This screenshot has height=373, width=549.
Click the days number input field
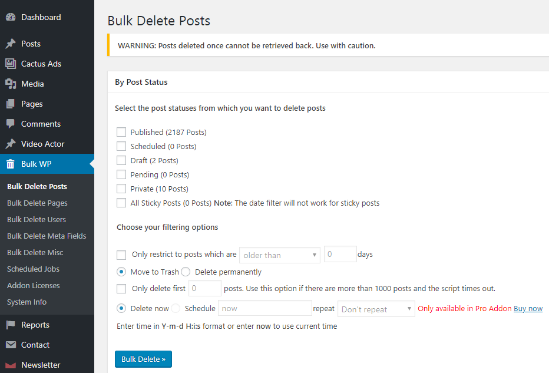(340, 255)
